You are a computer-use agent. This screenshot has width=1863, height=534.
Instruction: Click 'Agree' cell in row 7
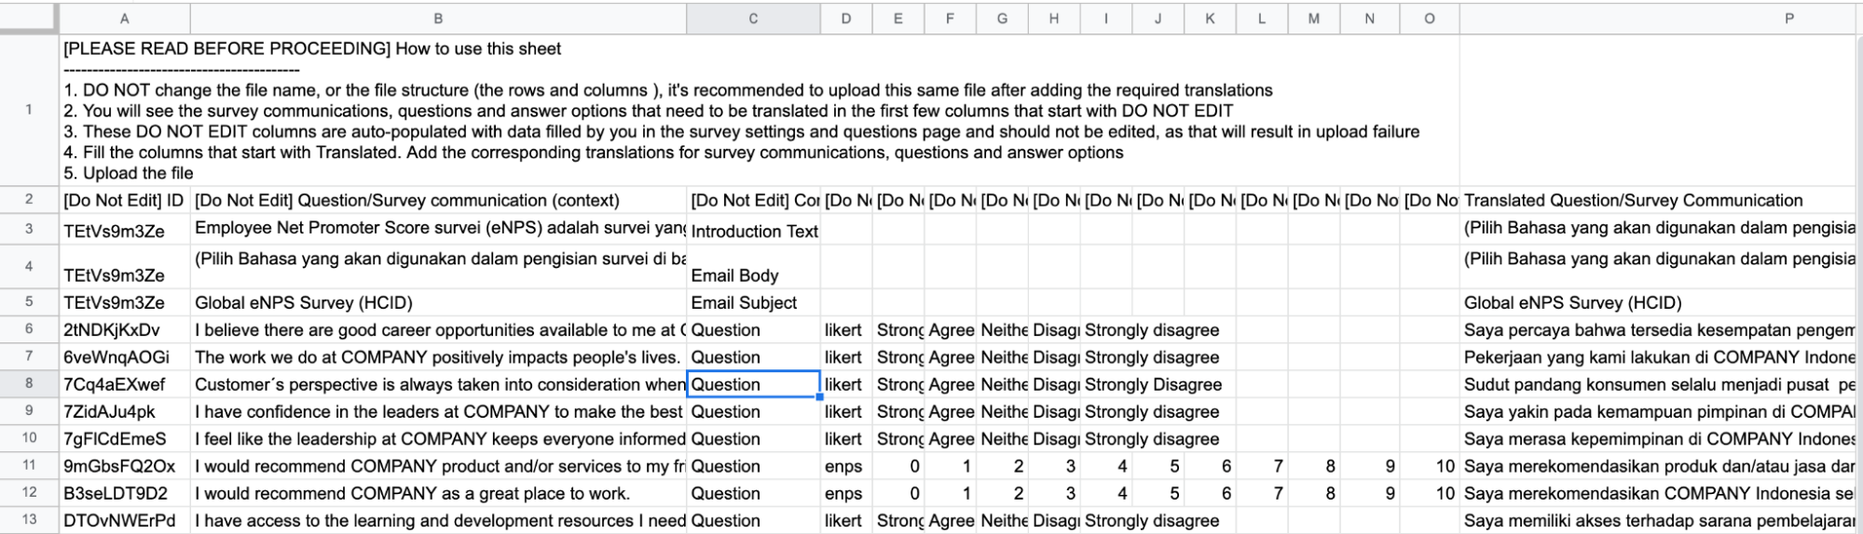pos(951,357)
